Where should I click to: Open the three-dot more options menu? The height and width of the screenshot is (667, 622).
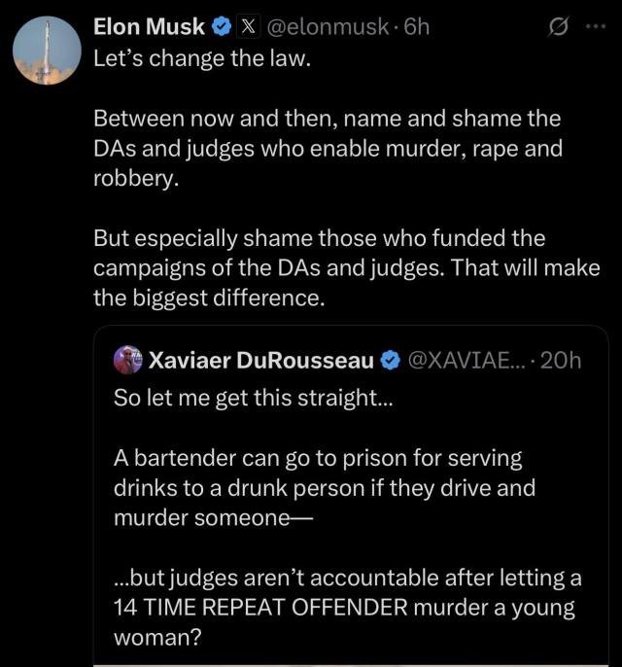click(594, 28)
